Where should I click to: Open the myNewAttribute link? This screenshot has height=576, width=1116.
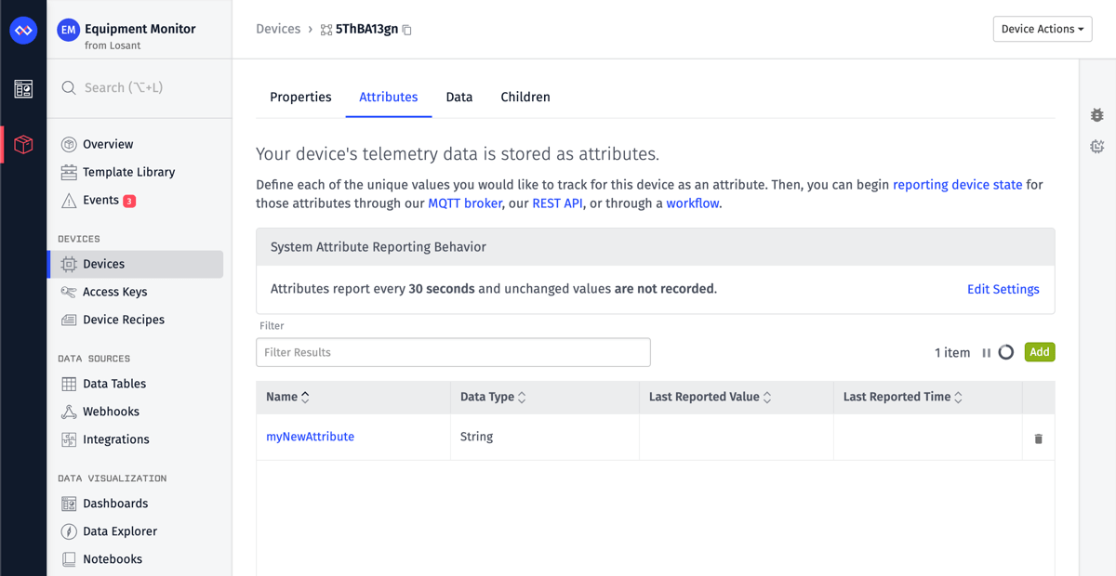point(310,437)
